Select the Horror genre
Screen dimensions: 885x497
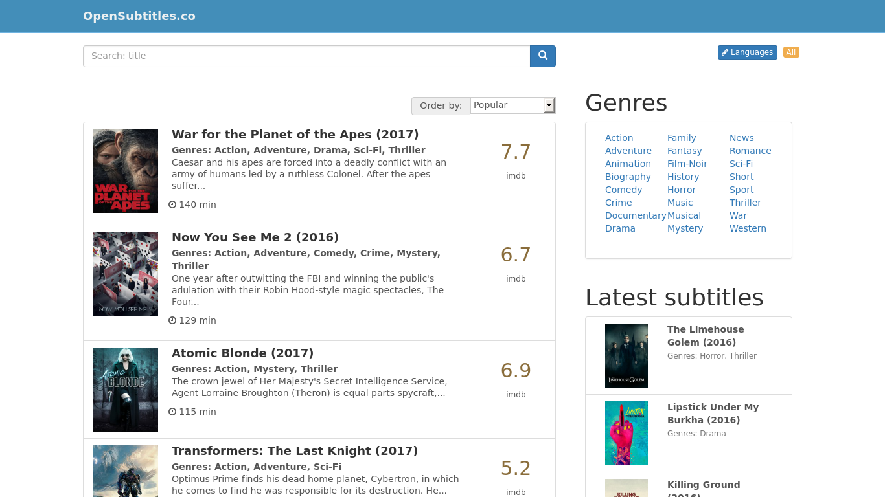tap(682, 190)
